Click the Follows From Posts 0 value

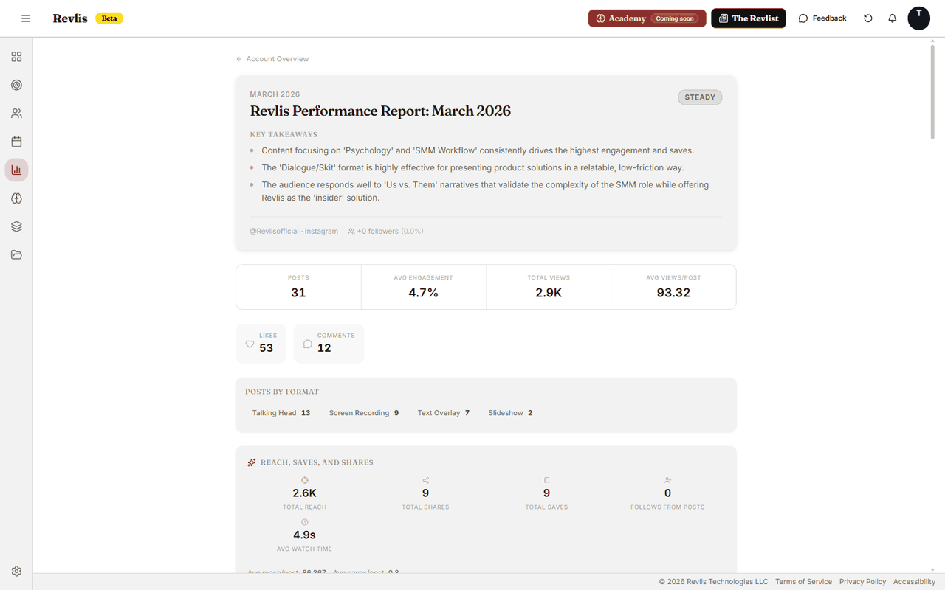[667, 493]
